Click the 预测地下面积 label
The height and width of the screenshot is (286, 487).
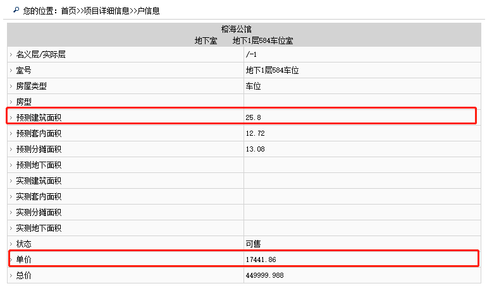point(39,165)
